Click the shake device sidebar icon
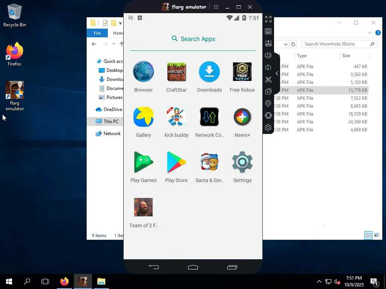The width and height of the screenshot is (386, 289). (x=268, y=116)
